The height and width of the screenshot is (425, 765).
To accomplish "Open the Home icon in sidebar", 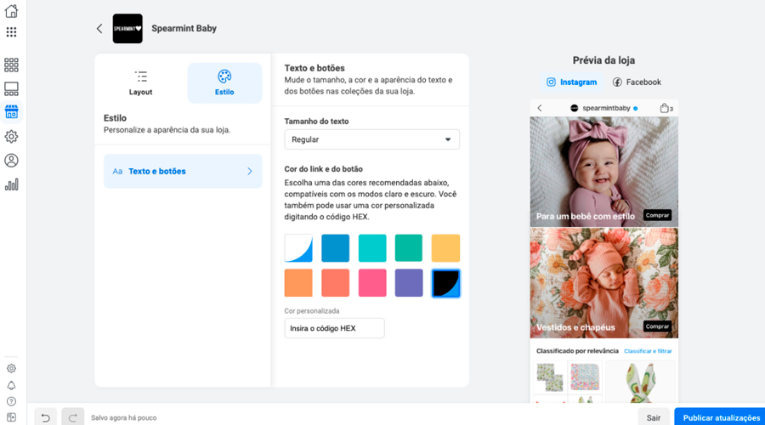I will coord(11,11).
